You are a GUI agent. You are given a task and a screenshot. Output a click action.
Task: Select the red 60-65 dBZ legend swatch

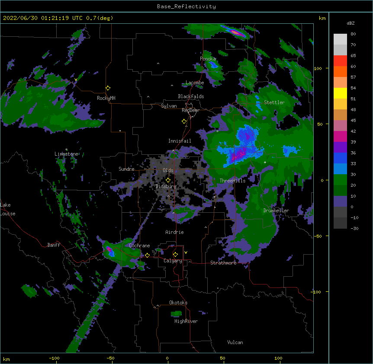[340, 61]
